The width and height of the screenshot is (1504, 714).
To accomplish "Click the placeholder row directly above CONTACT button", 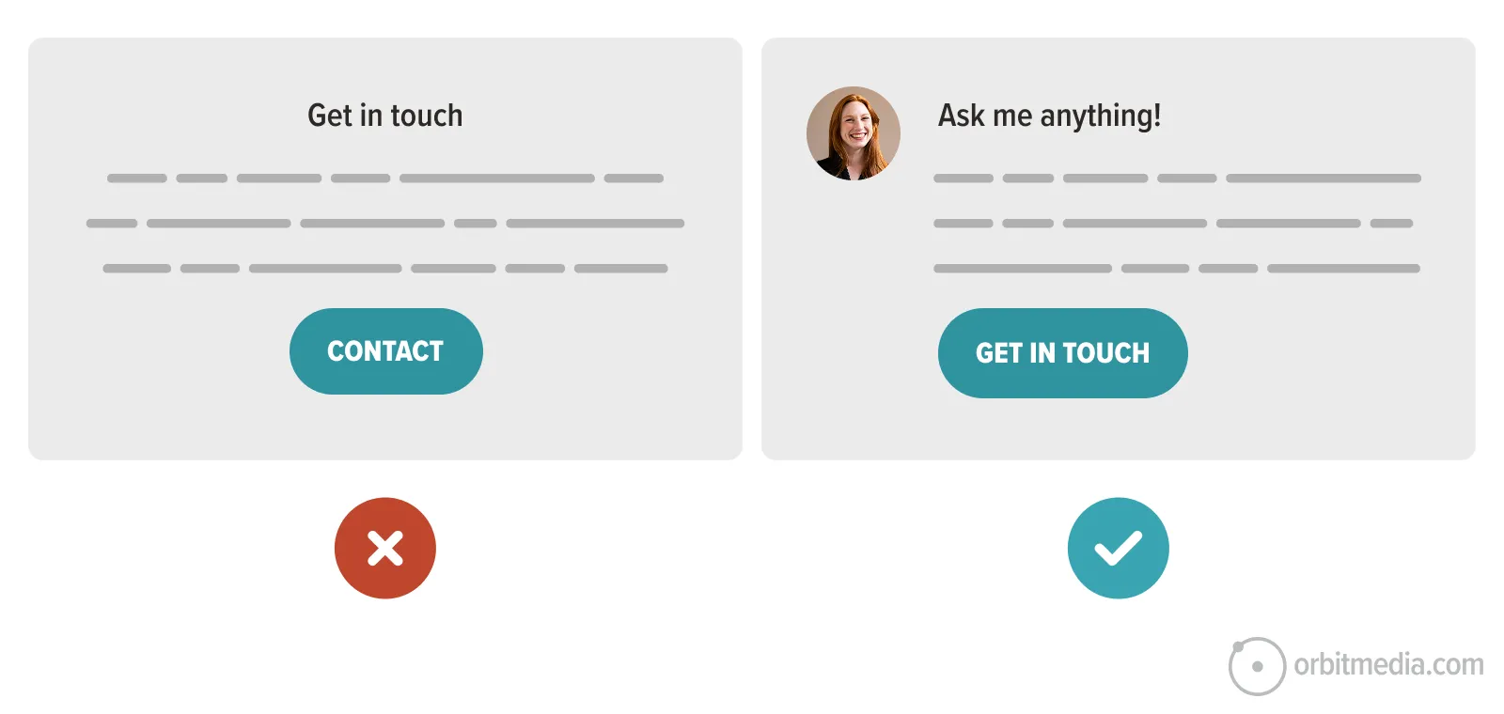I will 385,269.
